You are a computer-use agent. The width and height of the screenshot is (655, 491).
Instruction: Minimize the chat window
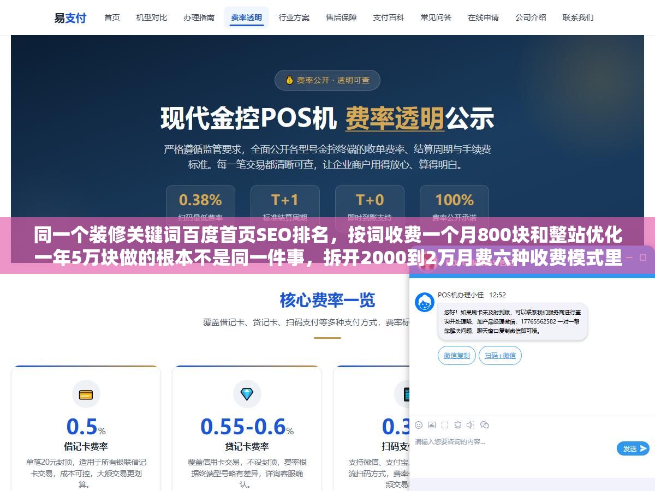628,256
